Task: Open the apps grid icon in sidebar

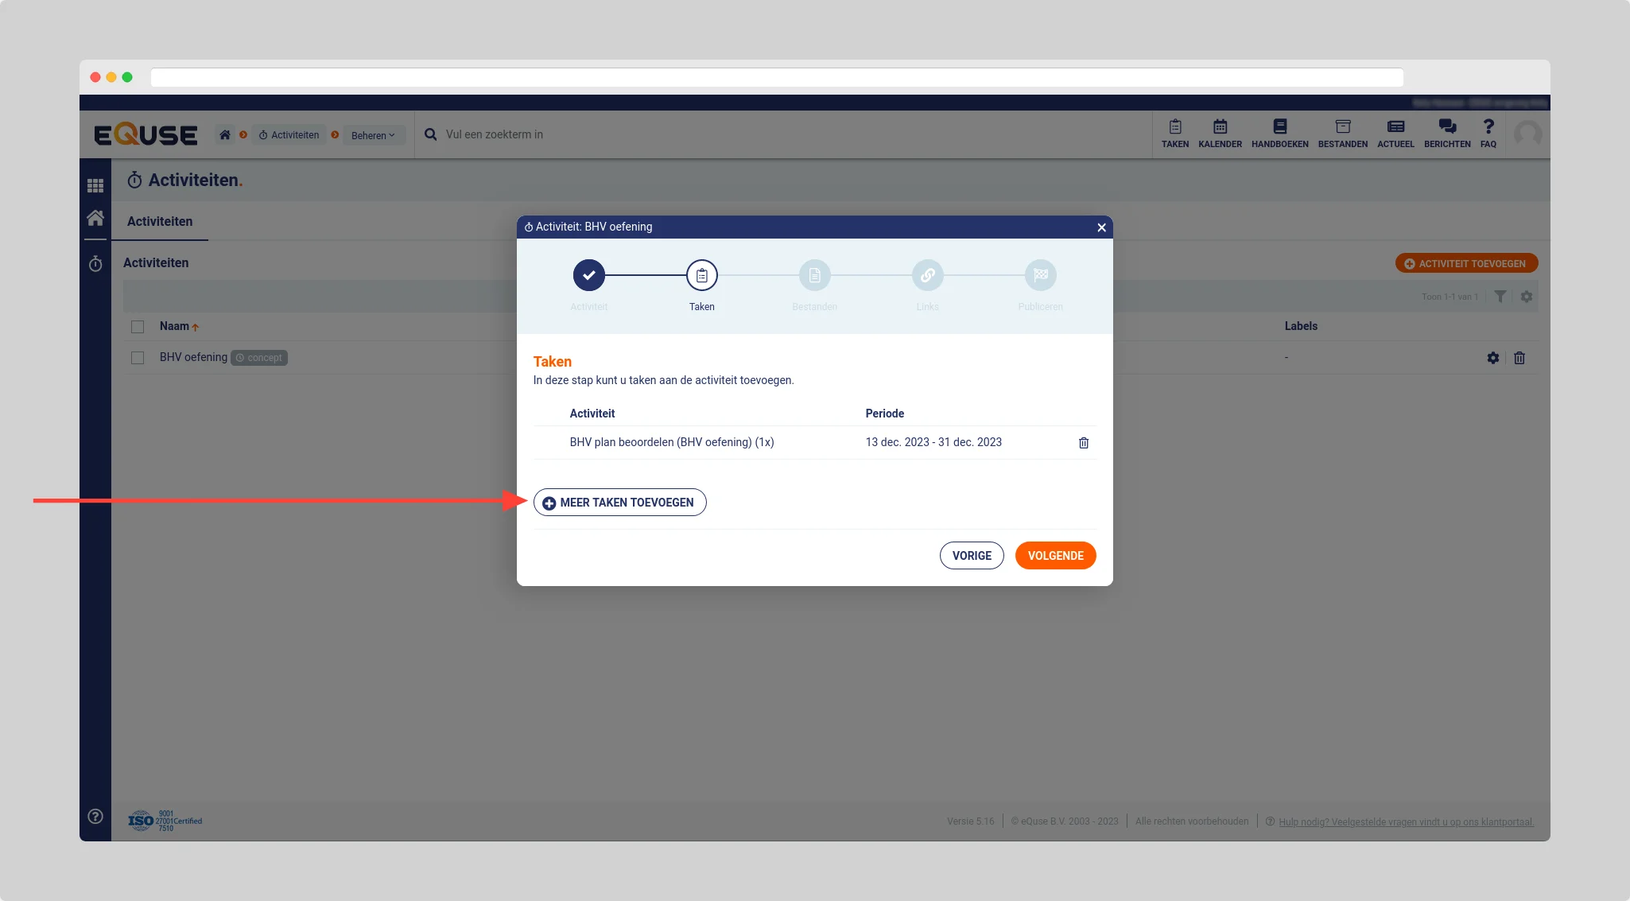Action: tap(95, 185)
